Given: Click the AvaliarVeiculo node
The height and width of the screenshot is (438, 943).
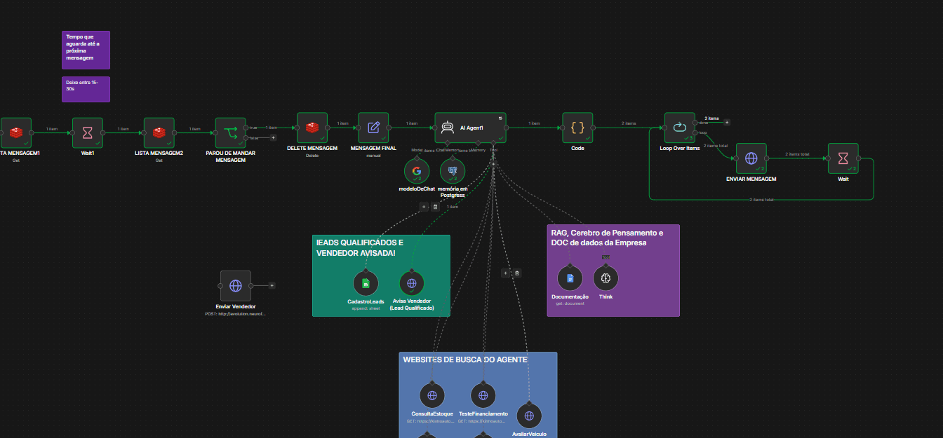Looking at the screenshot, I should click(529, 416).
